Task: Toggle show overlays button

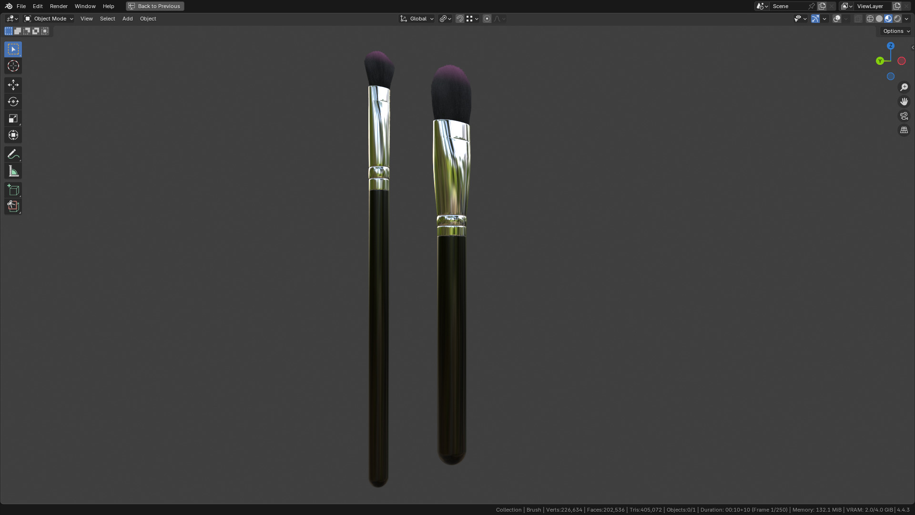Action: point(837,19)
